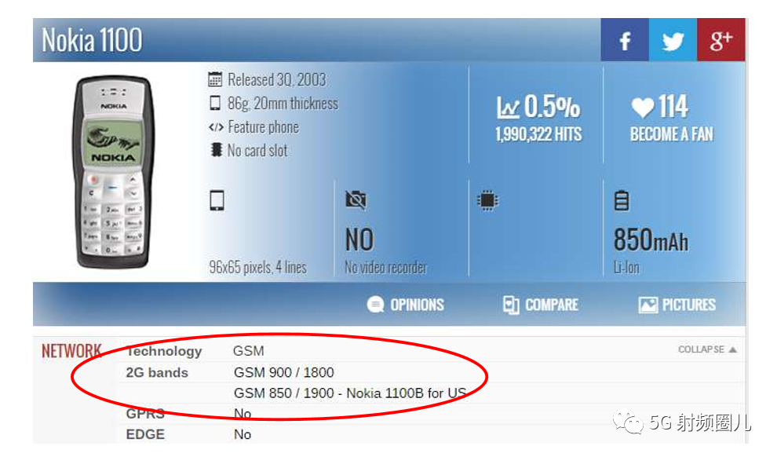
Task: Share the page on Google Plus
Action: (x=720, y=39)
